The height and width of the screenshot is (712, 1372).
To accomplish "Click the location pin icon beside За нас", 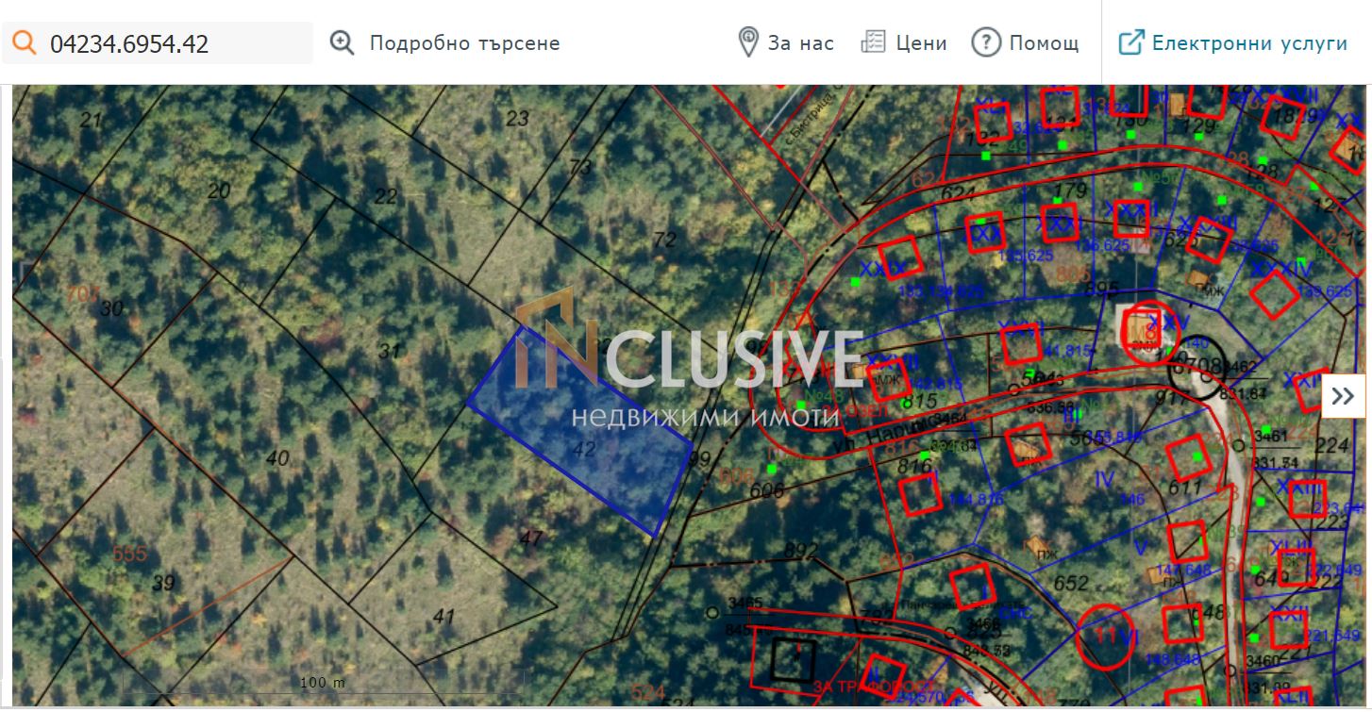I will coord(748,42).
